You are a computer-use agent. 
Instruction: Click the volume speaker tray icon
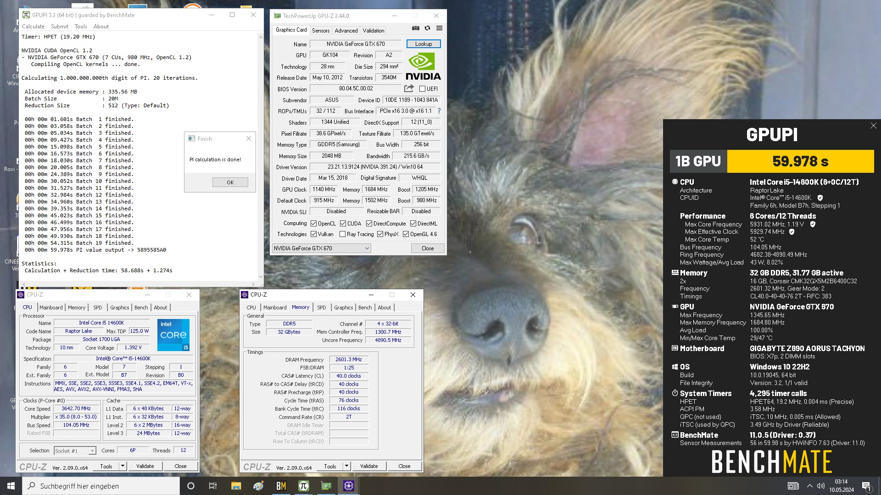tap(821, 486)
